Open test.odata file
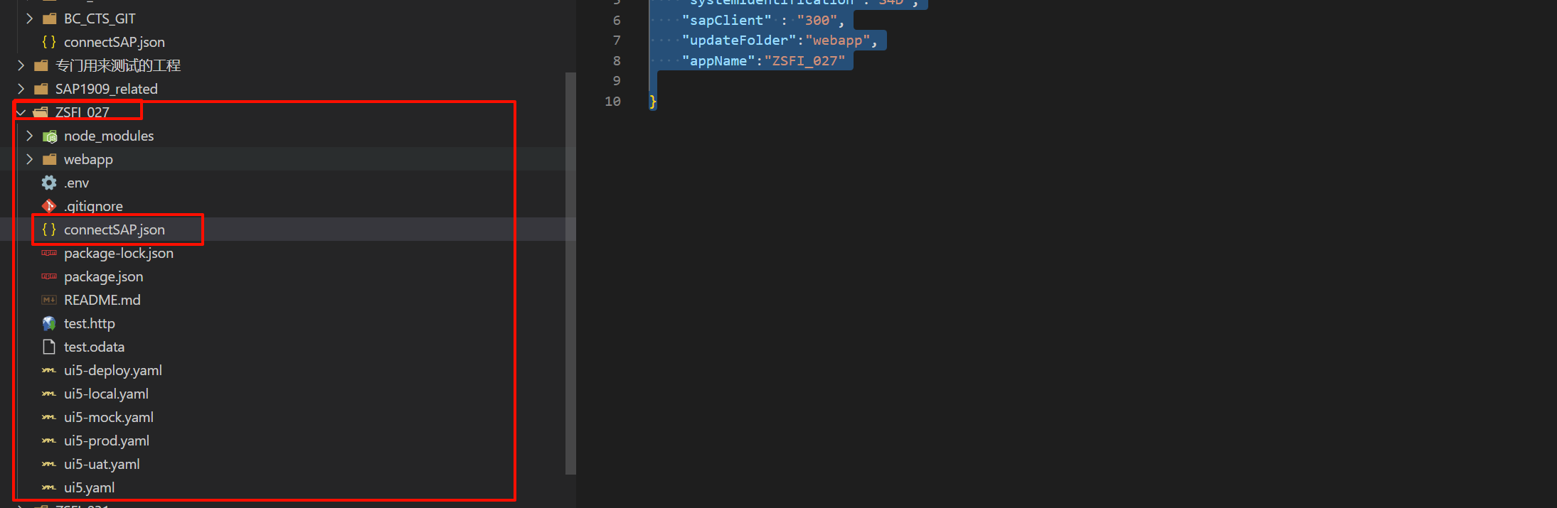Viewport: 1557px width, 508px height. pos(94,347)
